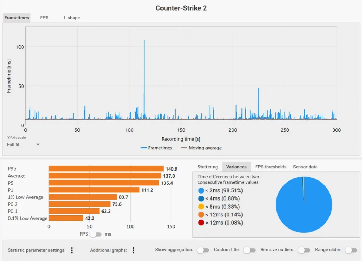
Task: Enable the Show aggregation switch
Action: pyautogui.click(x=203, y=250)
